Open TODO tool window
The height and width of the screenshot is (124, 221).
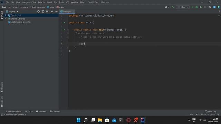[29, 111]
